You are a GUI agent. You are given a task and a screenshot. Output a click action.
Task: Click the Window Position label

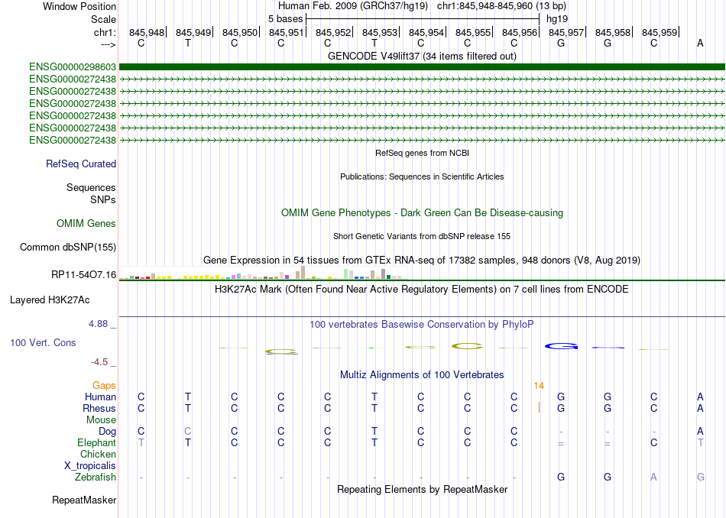click(x=79, y=6)
